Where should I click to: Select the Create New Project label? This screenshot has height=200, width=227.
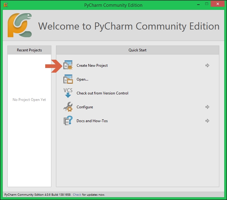click(x=92, y=66)
